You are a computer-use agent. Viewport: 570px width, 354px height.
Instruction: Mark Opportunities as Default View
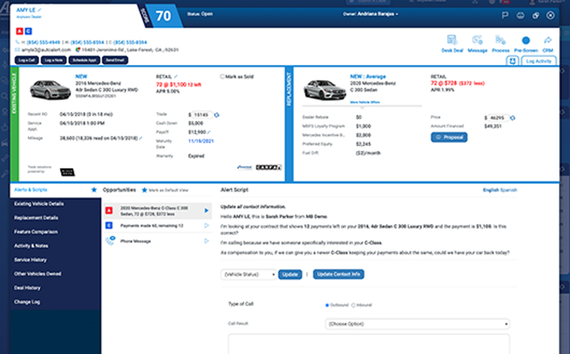[x=165, y=190]
